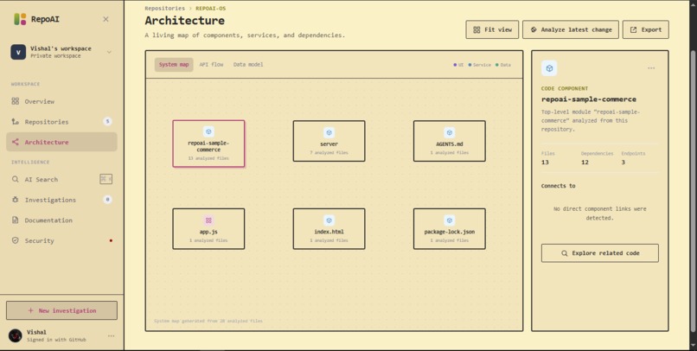
Task: Switch to Data model tab
Action: 248,65
